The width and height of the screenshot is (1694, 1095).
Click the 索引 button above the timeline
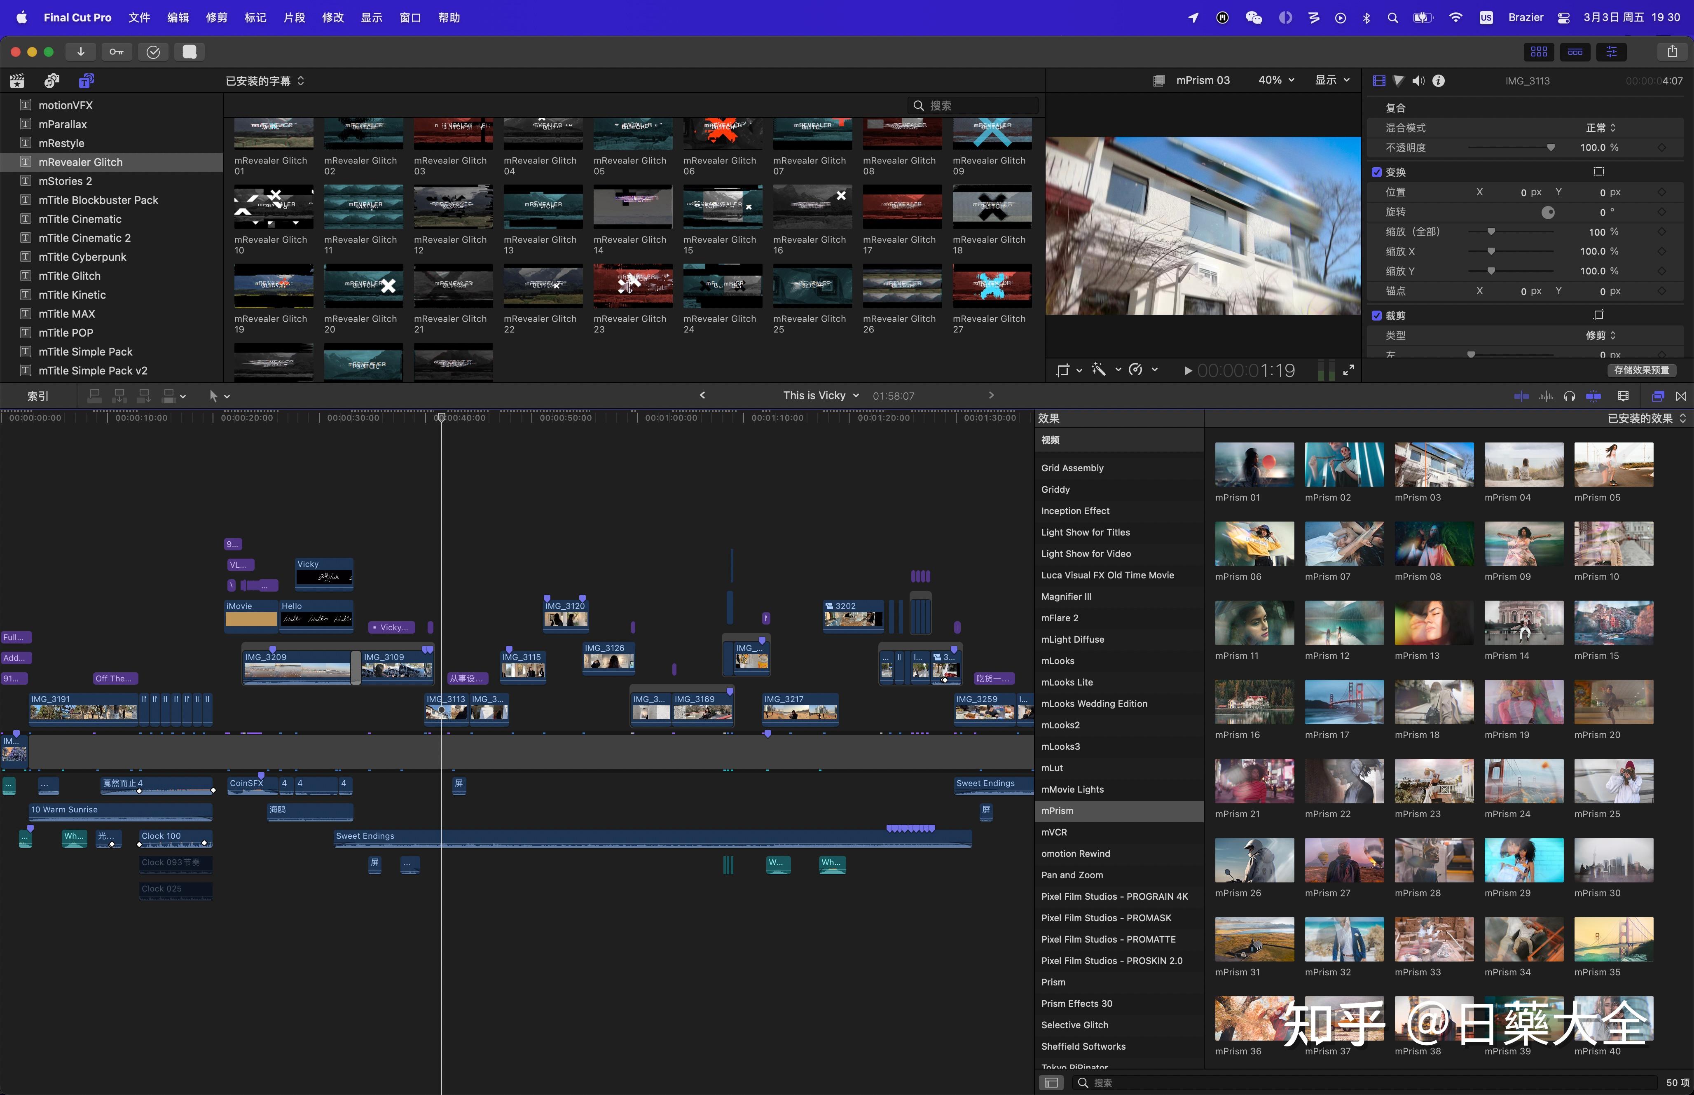38,396
